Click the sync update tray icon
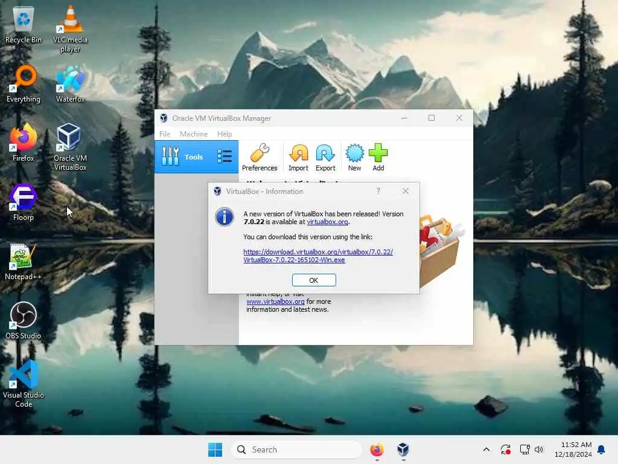This screenshot has height=464, width=618. coord(506,449)
